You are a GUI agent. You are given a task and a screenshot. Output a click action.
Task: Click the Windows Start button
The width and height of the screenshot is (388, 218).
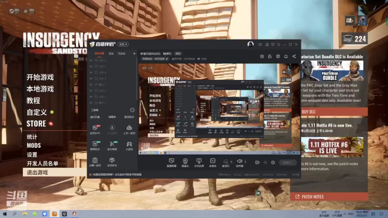[4, 214]
